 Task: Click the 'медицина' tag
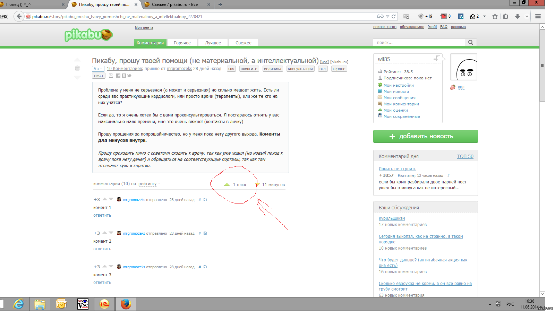[x=272, y=69]
